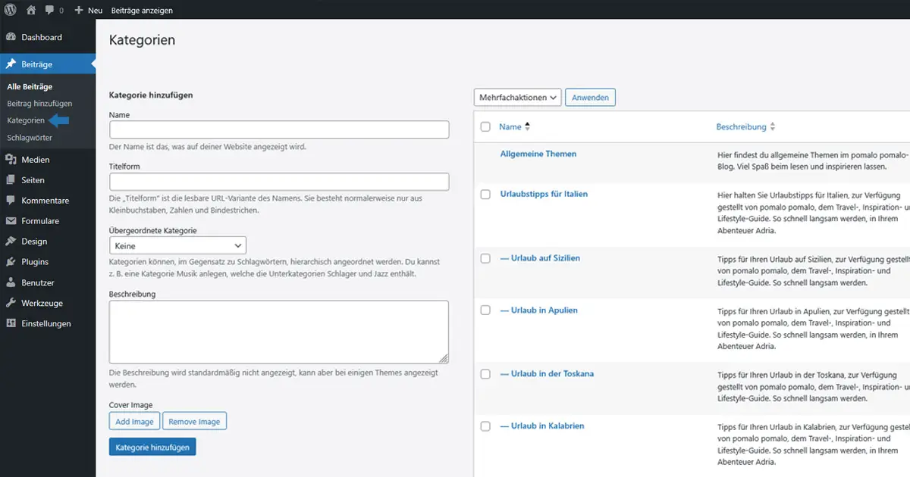Open comments bubble in admin bar

[49, 11]
